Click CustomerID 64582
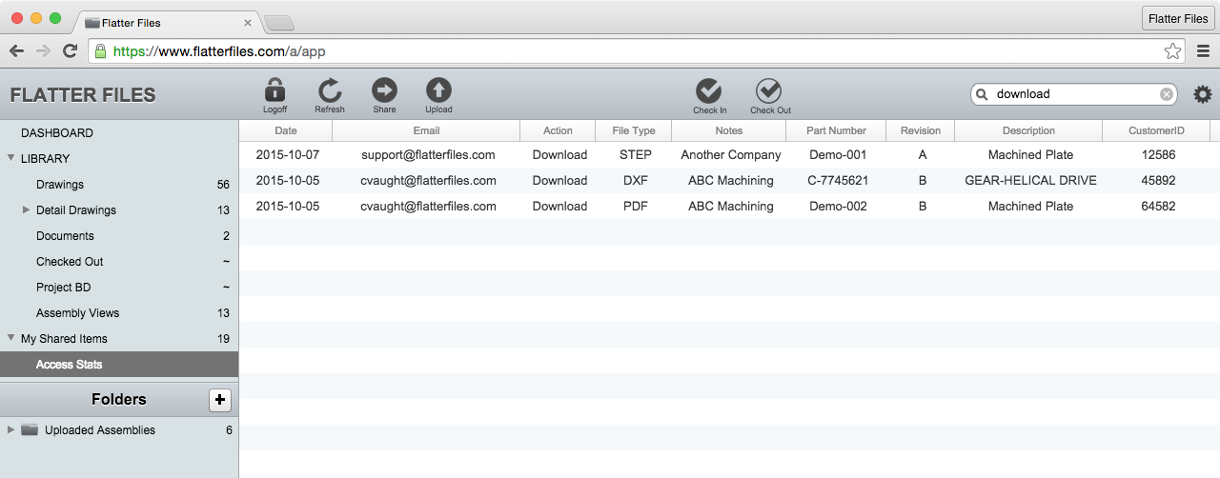This screenshot has height=478, width=1220. click(x=1158, y=206)
